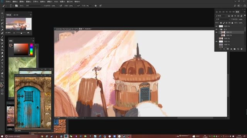Open brush settings panel icon in options bar
The image size is (247, 138).
[17, 6]
